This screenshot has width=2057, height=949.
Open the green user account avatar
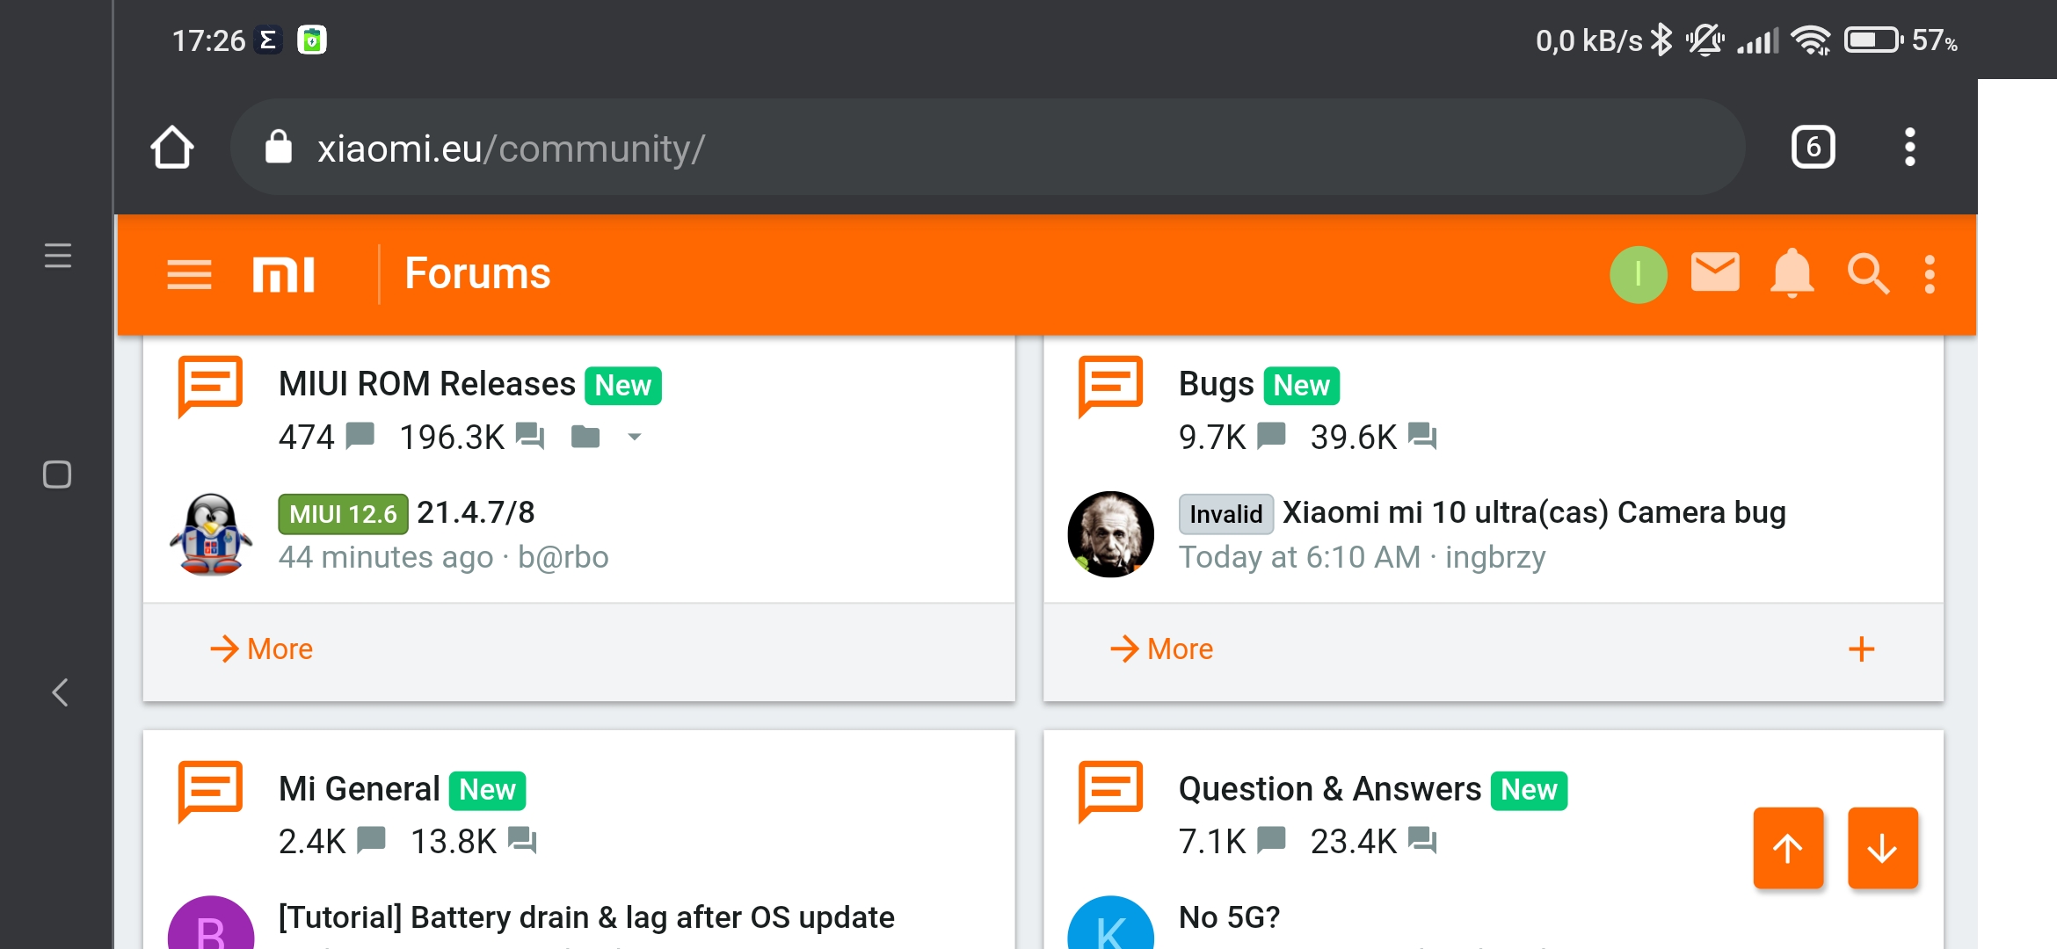click(x=1638, y=274)
